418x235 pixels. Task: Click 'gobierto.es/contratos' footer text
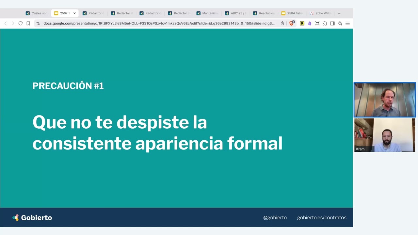[322, 218]
